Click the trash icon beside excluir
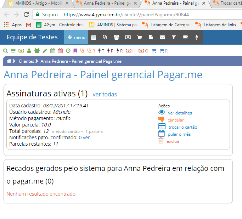The width and height of the screenshot is (242, 219). point(161,141)
